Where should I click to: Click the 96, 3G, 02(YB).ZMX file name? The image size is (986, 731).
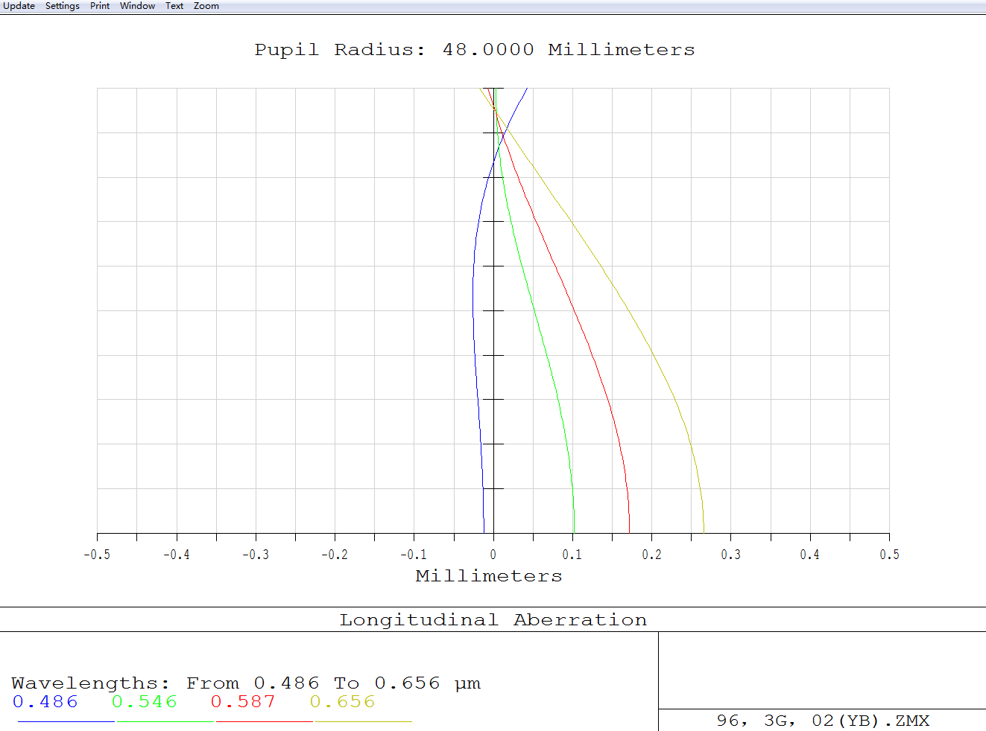pos(823,721)
